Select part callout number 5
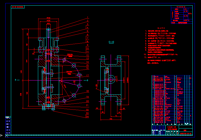 (87, 31)
